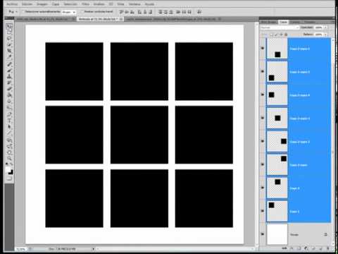The width and height of the screenshot is (338, 254).
Task: Hide the fifth layer from top
Action: coord(263,141)
